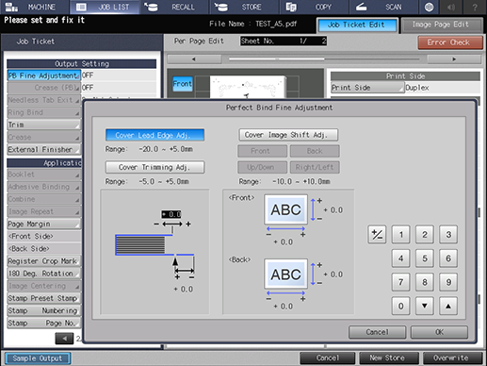487x366 pixels.
Task: Click the plus/minus sign key
Action: (377, 235)
